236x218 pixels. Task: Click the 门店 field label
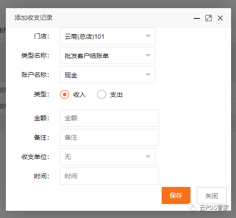point(41,36)
